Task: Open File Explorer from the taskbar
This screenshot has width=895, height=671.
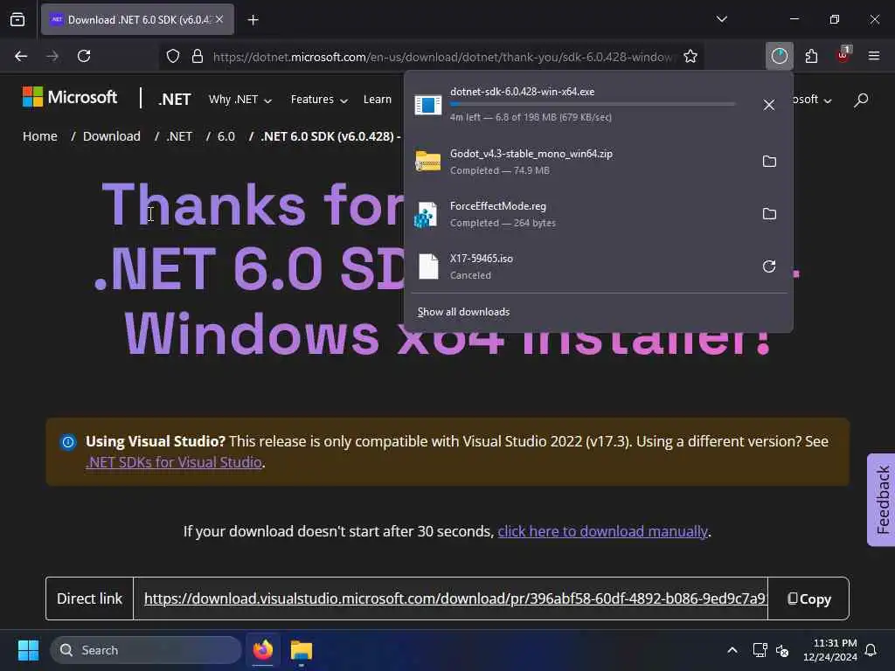Action: pyautogui.click(x=301, y=650)
